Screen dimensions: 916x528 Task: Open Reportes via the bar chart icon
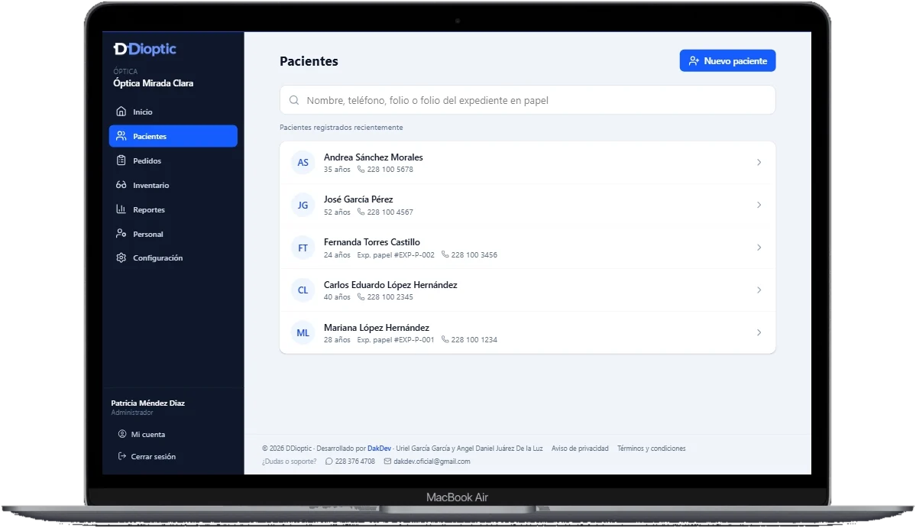coord(121,209)
